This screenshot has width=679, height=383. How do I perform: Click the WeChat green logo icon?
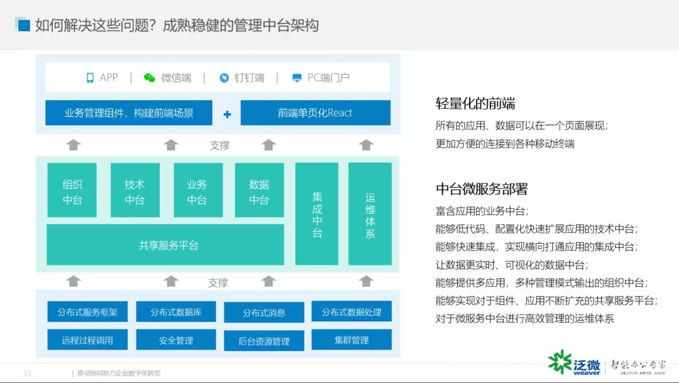149,78
